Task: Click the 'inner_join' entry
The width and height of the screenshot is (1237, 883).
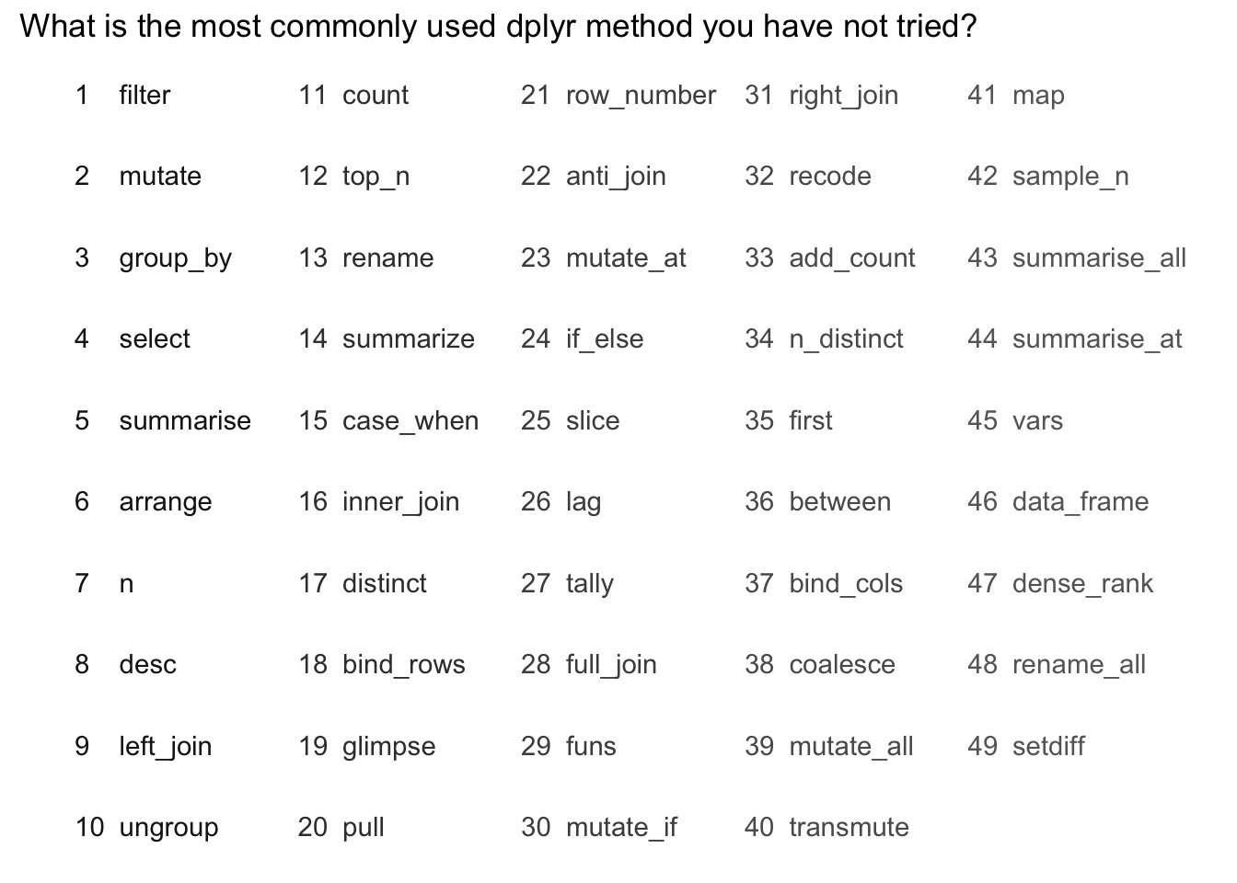Action: click(400, 502)
